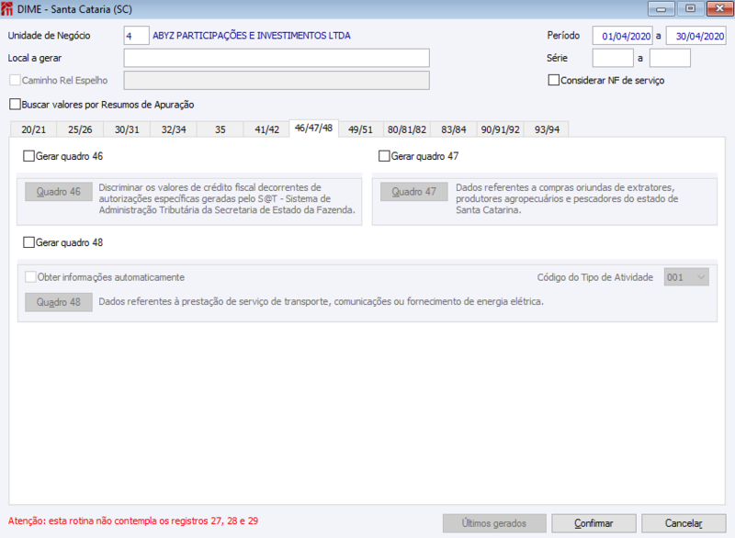
Task: Click the first Série input field
Action: point(611,57)
